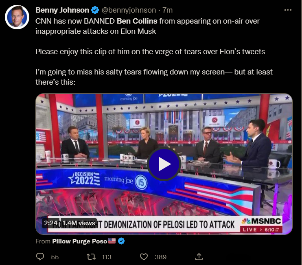Screen dimensions: 302x265
Task: Play the video with center play button
Action: click(x=164, y=164)
